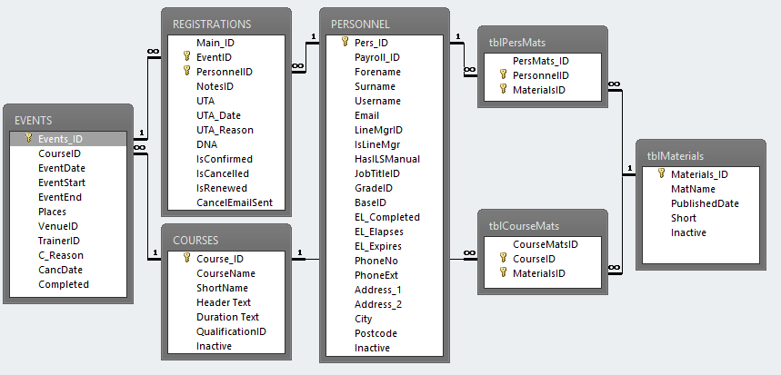Click the PERSONNEL table title bar

coord(385,23)
